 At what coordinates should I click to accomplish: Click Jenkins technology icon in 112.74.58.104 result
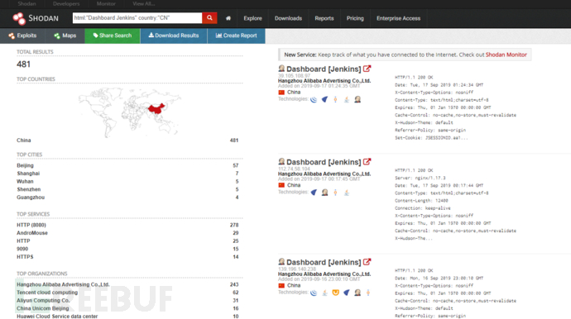click(x=324, y=193)
